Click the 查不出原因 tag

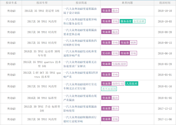(x=109, y=89)
